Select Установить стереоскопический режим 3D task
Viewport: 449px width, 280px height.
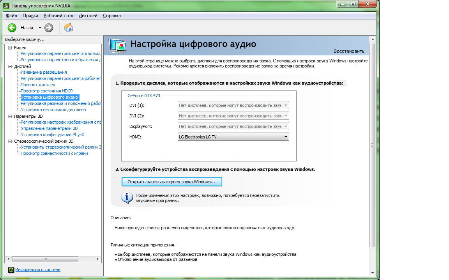pyautogui.click(x=61, y=147)
